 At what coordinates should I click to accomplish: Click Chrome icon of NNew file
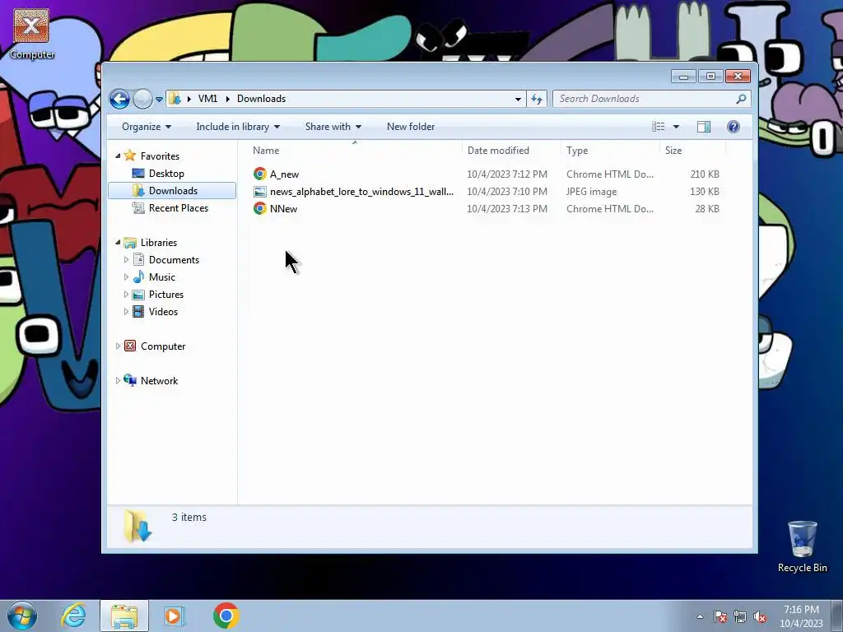[259, 208]
